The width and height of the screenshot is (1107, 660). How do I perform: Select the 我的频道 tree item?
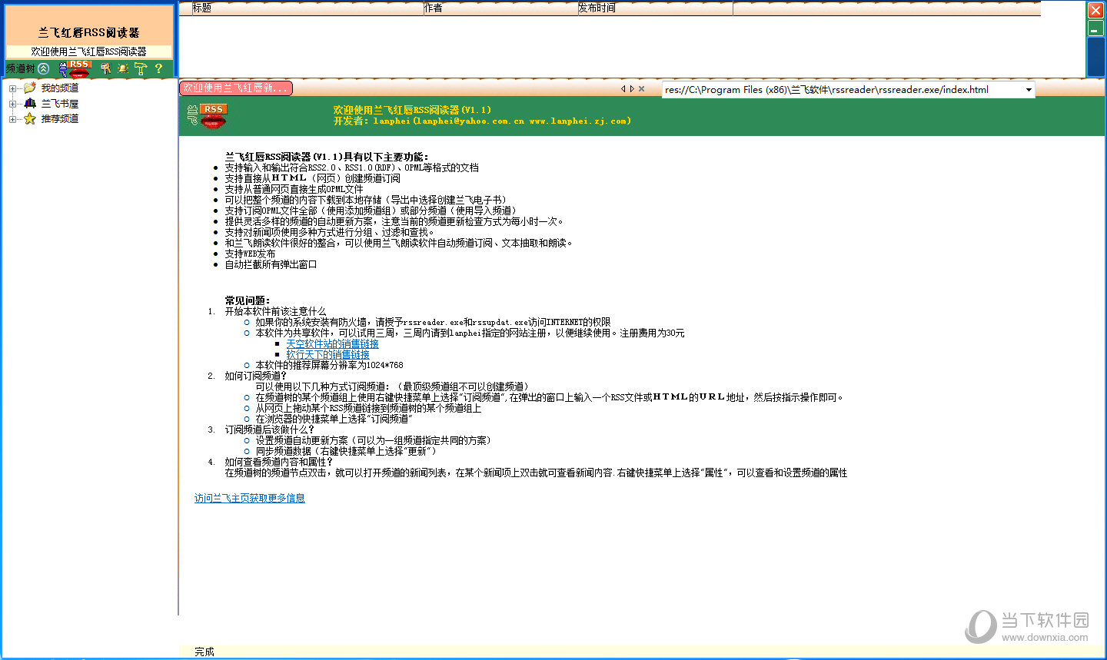tap(60, 88)
